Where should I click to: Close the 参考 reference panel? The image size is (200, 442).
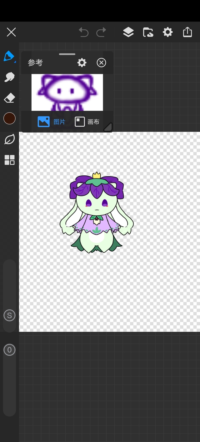click(x=101, y=63)
